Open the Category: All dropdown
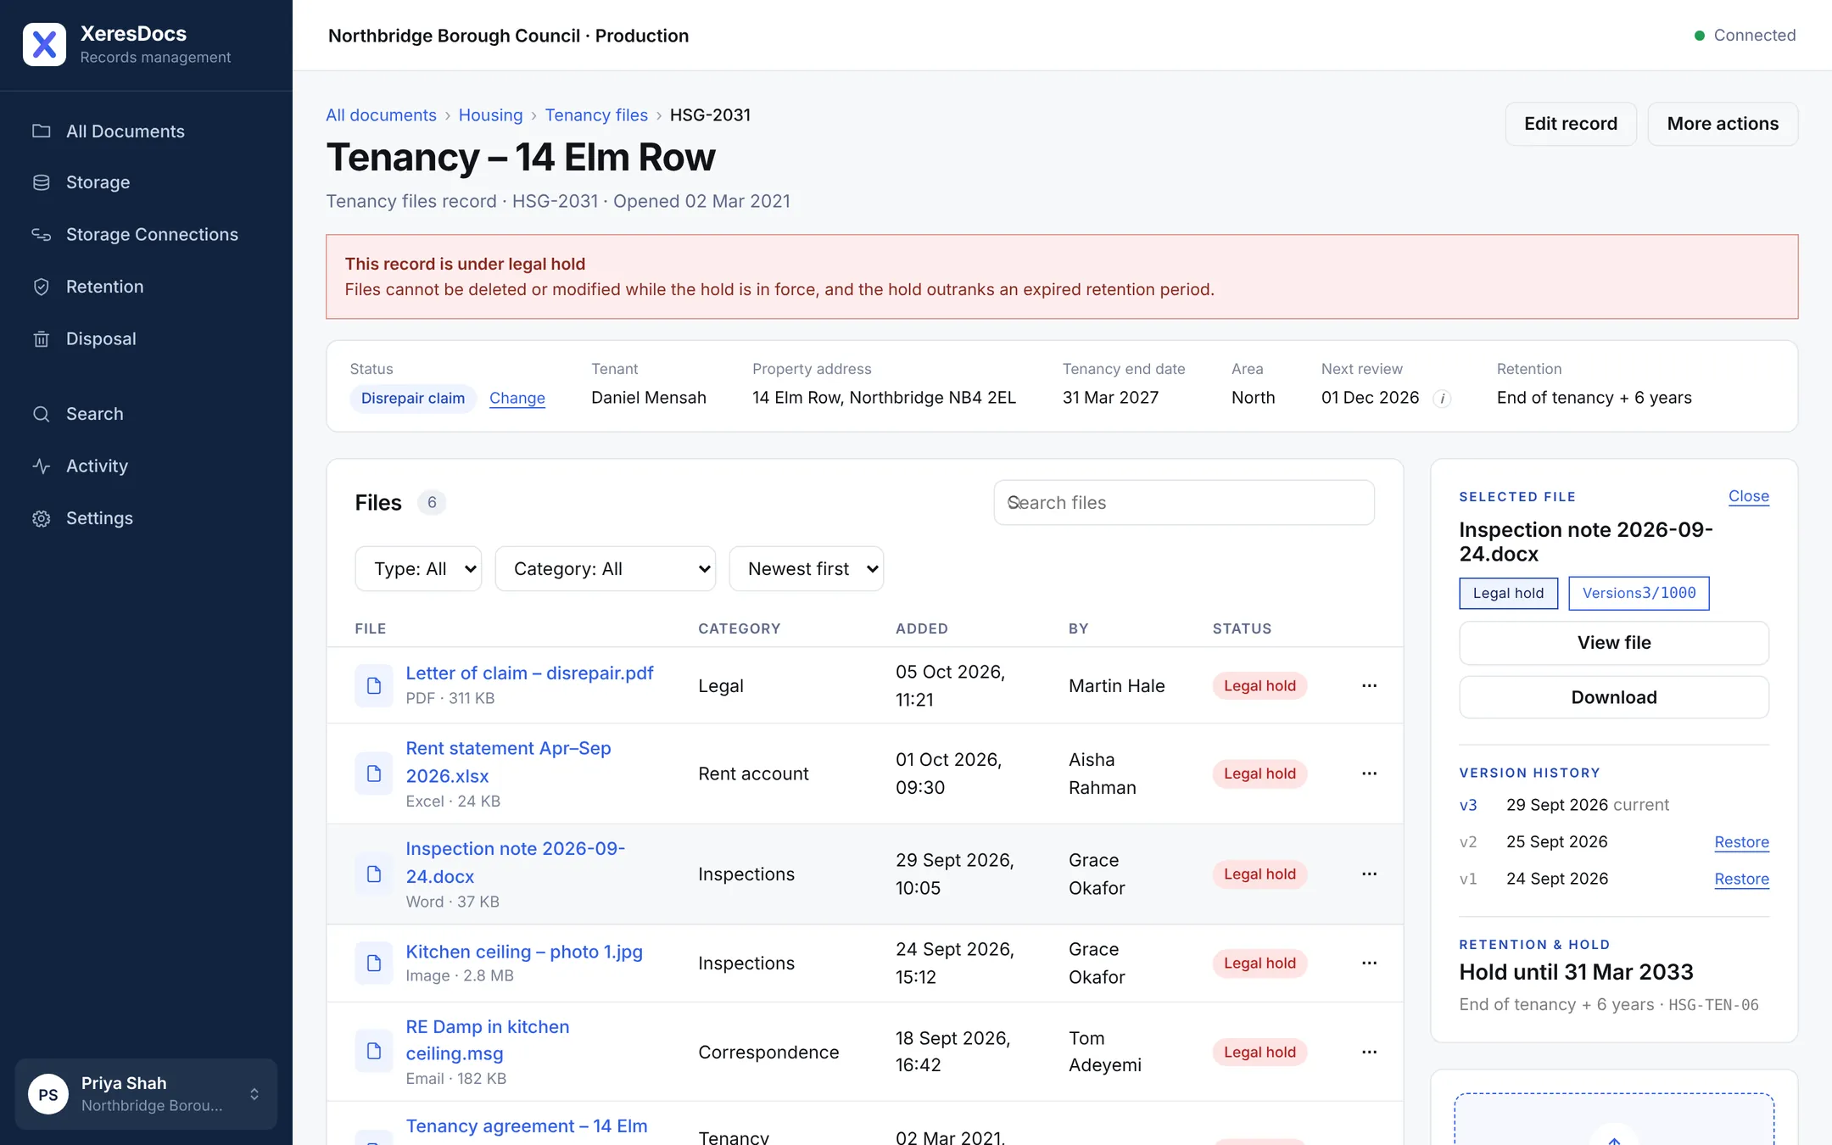 [x=606, y=569]
